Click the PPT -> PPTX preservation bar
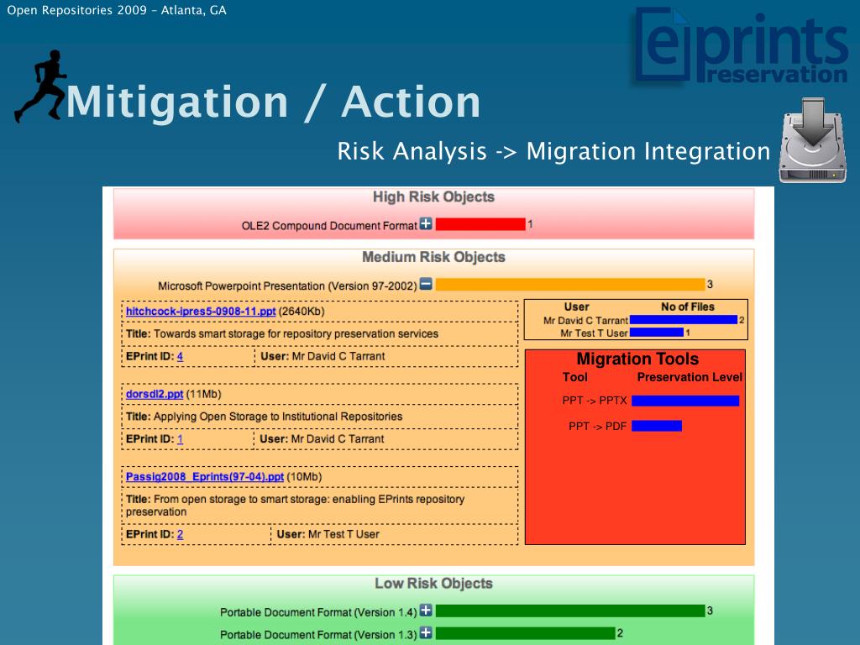Viewport: 860px width, 645px height. point(685,401)
